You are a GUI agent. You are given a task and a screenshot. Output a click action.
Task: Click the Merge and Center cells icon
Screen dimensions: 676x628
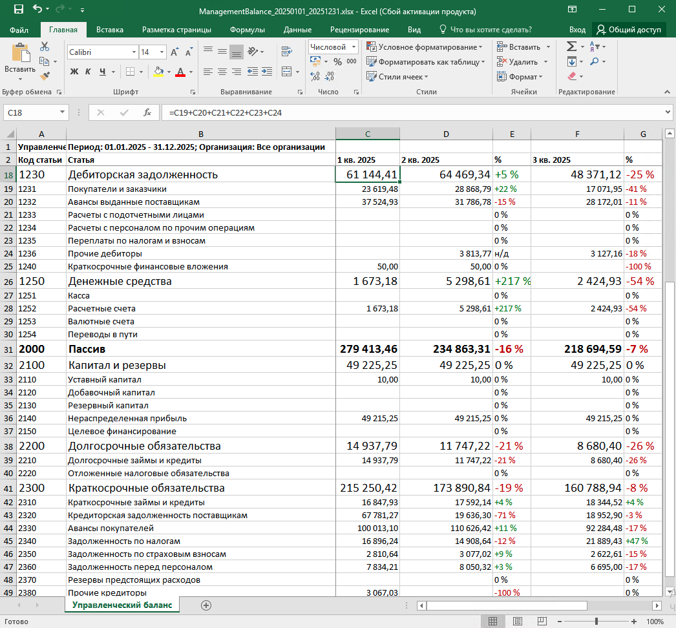click(x=287, y=72)
